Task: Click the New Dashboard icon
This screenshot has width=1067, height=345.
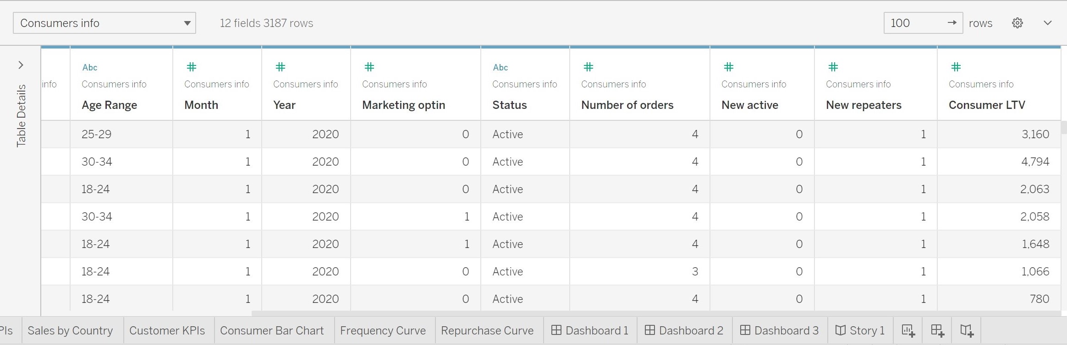Action: click(x=937, y=330)
